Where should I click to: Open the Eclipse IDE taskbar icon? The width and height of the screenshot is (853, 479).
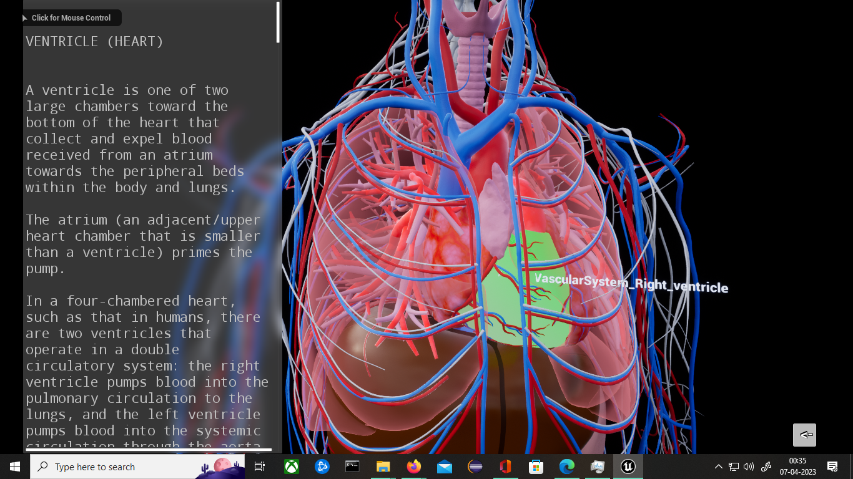pos(475,466)
